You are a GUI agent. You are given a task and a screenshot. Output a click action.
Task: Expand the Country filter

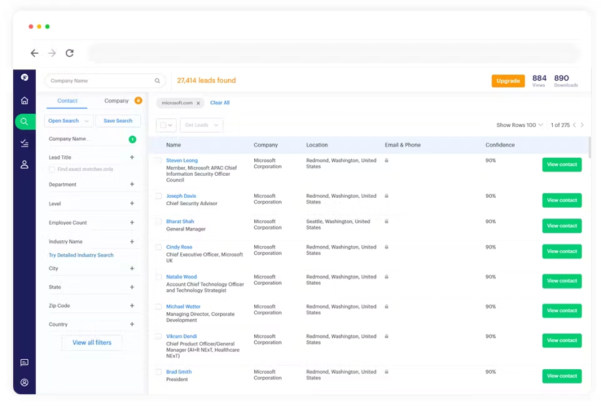(132, 324)
